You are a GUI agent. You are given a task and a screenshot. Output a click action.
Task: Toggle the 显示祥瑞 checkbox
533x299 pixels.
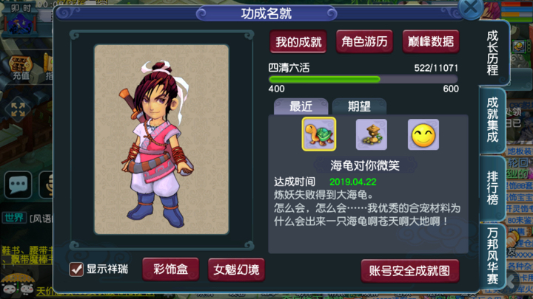click(x=76, y=269)
